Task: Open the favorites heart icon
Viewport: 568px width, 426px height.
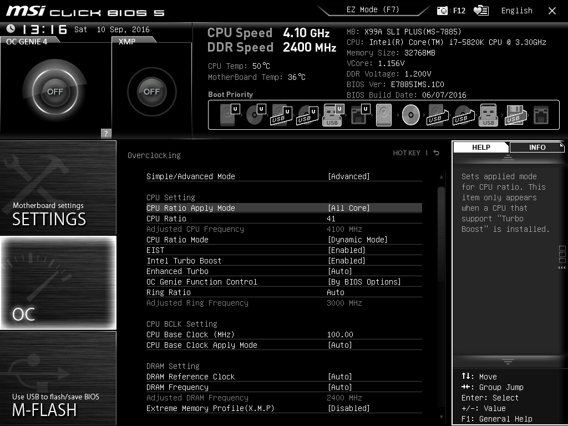Action: point(481,11)
